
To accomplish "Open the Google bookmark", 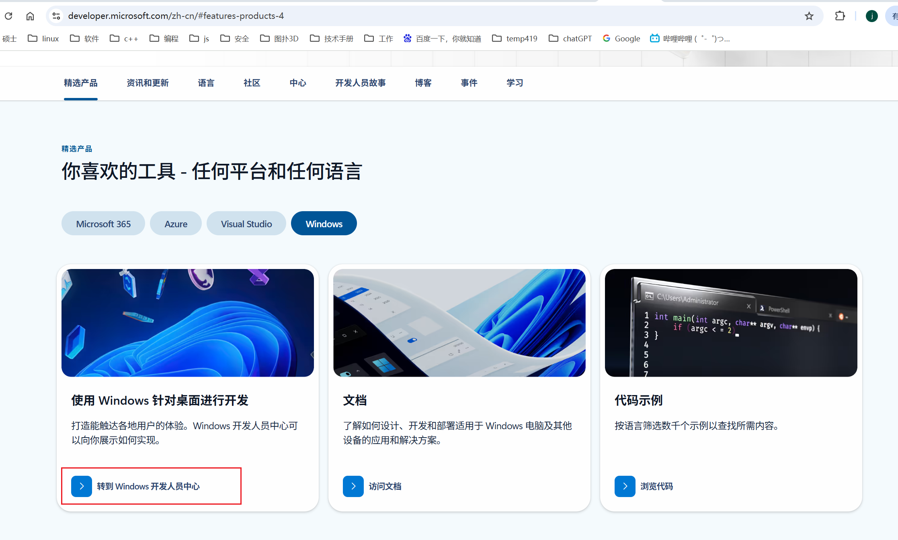I will [621, 39].
